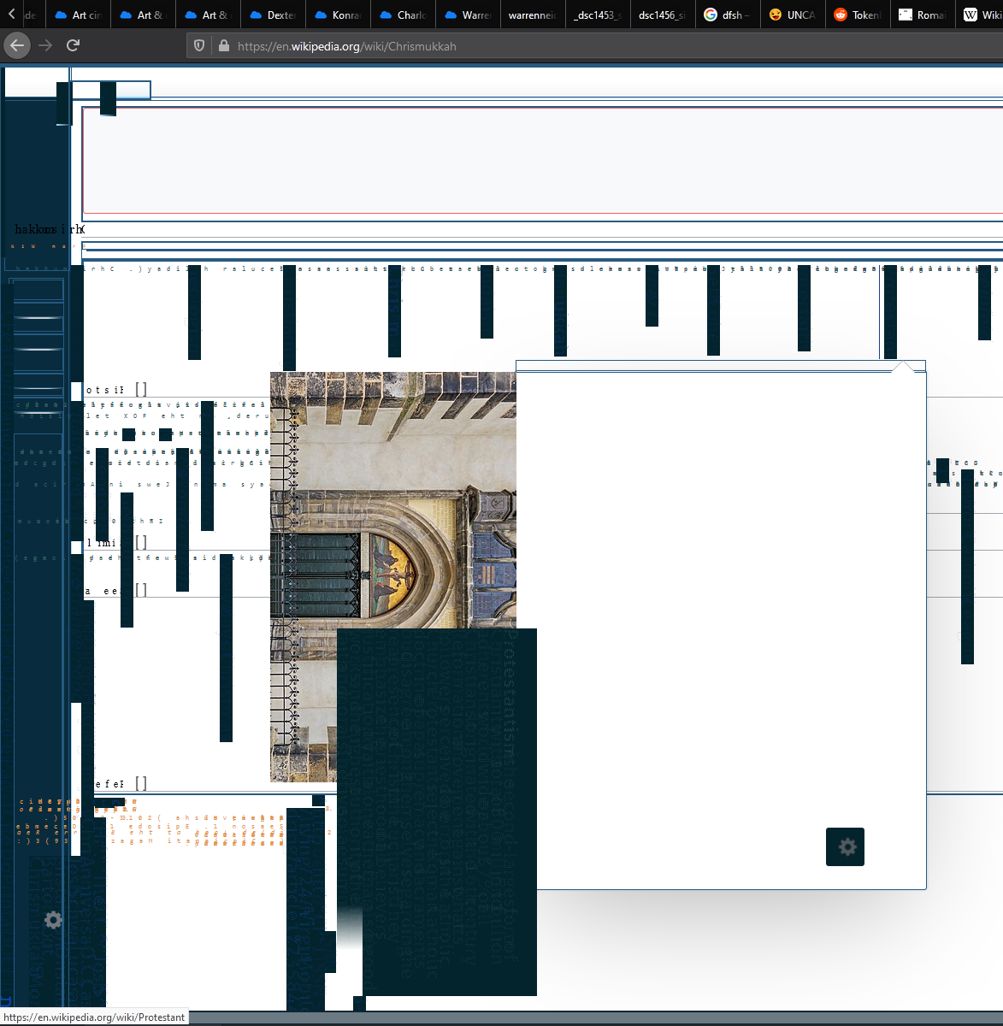
Task: Show site info via the padlock icon
Action: click(223, 46)
